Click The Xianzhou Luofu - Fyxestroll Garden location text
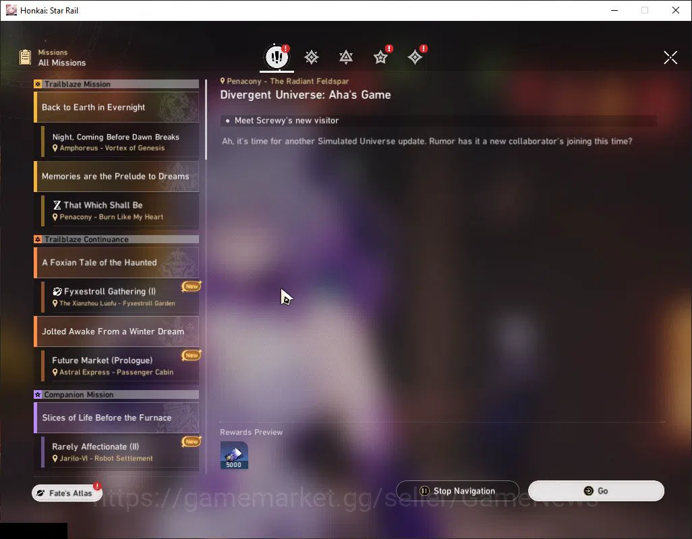 (x=117, y=303)
